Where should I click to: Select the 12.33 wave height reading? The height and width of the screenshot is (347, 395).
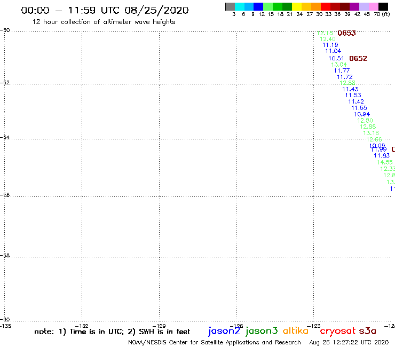[388, 169]
